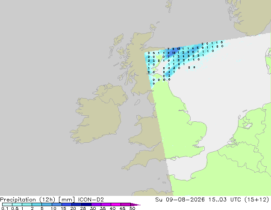Click the above-50 arrow tip of legend

click(135, 204)
